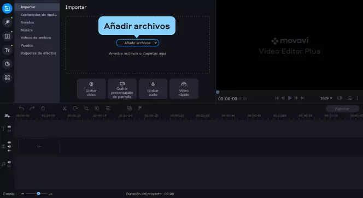Toggle visibility of the titles track
Screen dimensions: 363x198
click(9, 127)
